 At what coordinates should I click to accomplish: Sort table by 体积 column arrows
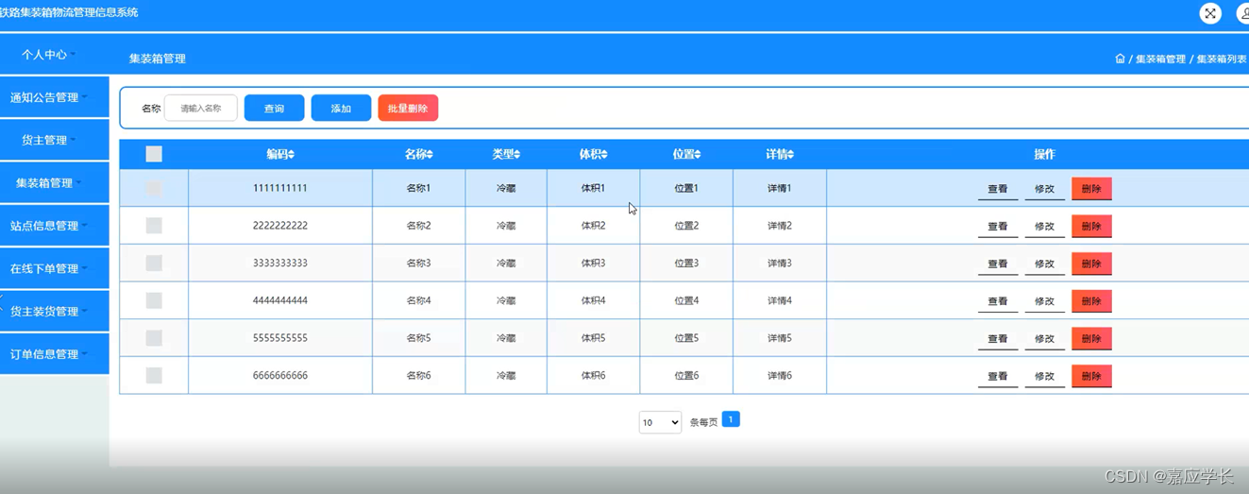(604, 154)
